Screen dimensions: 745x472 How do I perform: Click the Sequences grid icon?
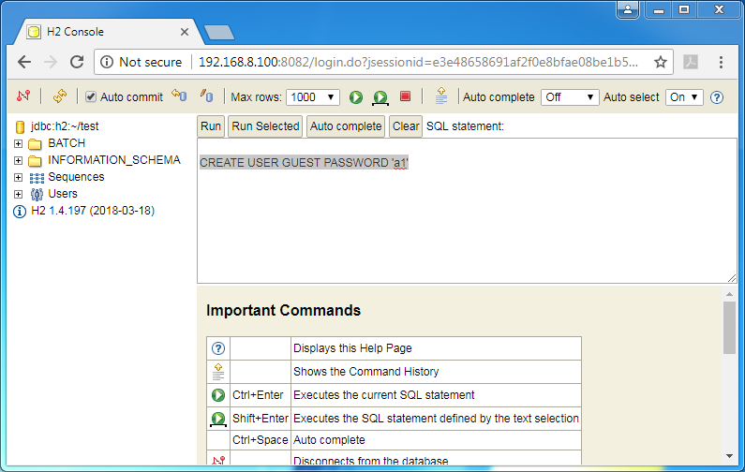coord(37,178)
